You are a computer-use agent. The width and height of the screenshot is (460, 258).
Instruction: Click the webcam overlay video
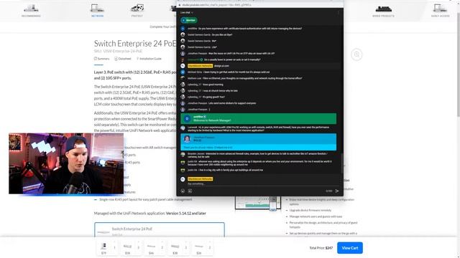click(66, 163)
